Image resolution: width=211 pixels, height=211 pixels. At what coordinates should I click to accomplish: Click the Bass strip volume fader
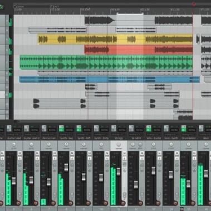(x=206, y=174)
